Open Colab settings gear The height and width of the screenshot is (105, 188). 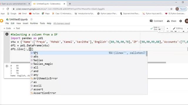181,21
